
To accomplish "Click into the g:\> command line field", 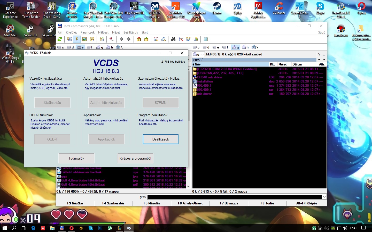I will coord(235,197).
